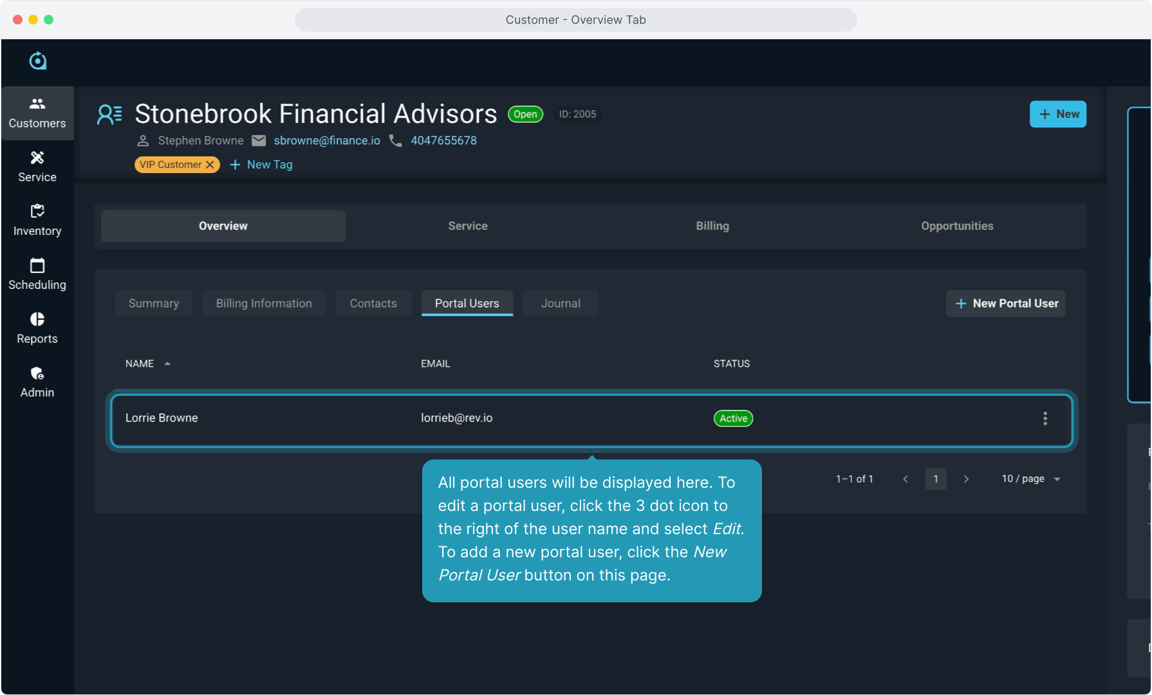This screenshot has height=695, width=1152.
Task: Open the Journal sub-tab
Action: 560,303
